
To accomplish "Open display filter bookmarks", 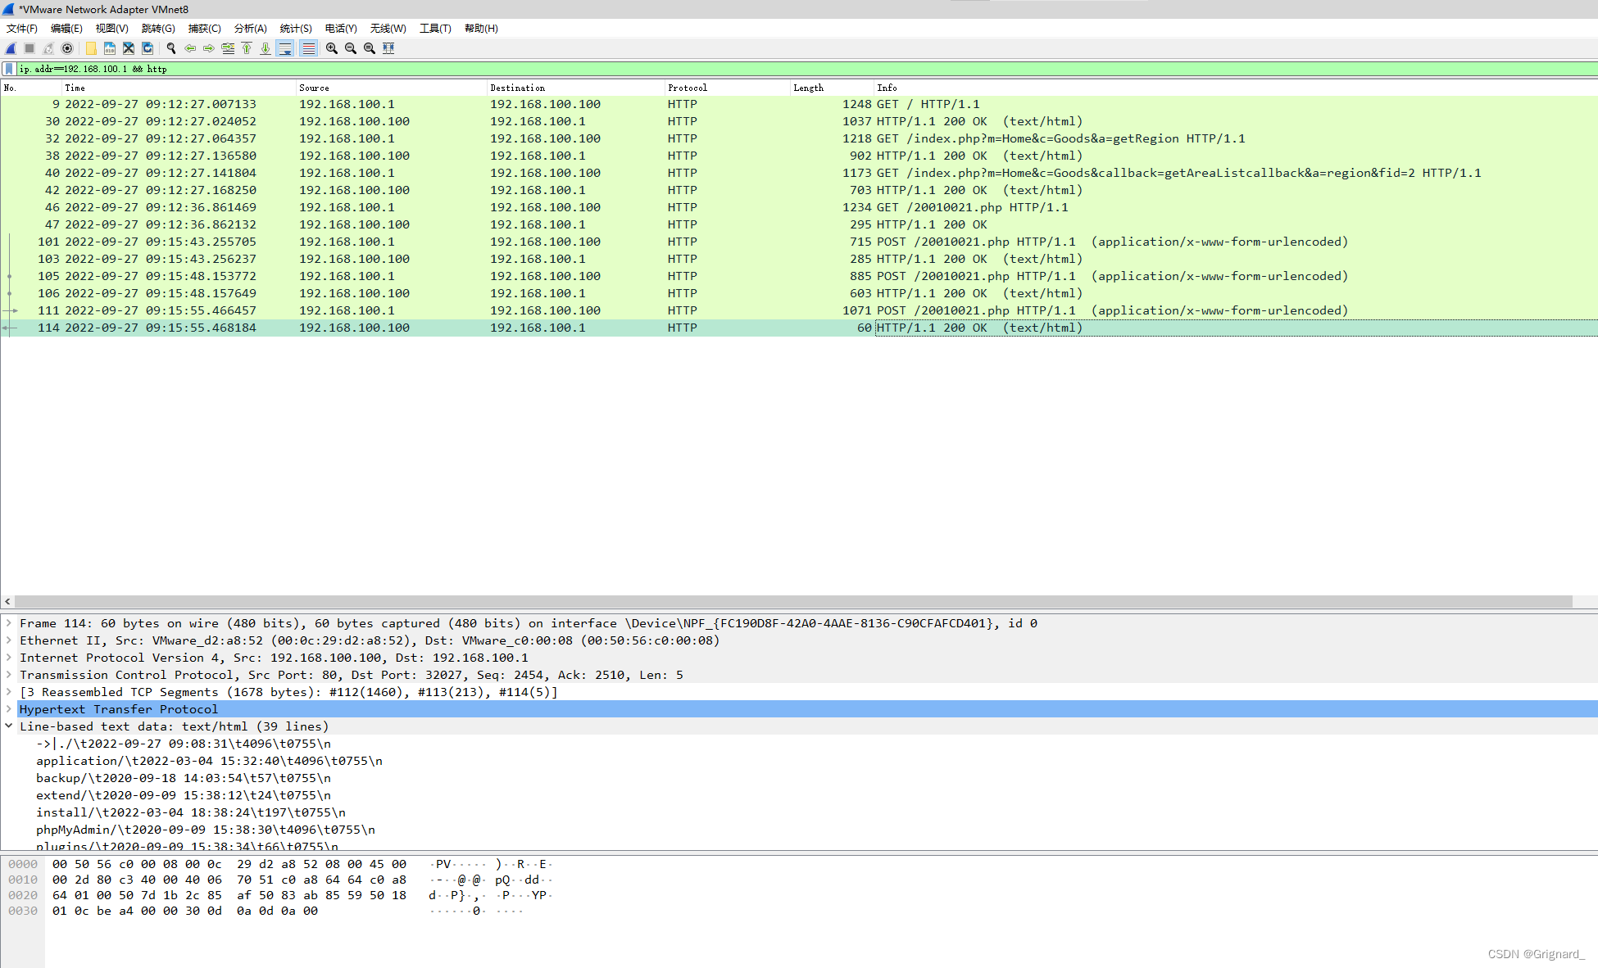I will point(9,69).
